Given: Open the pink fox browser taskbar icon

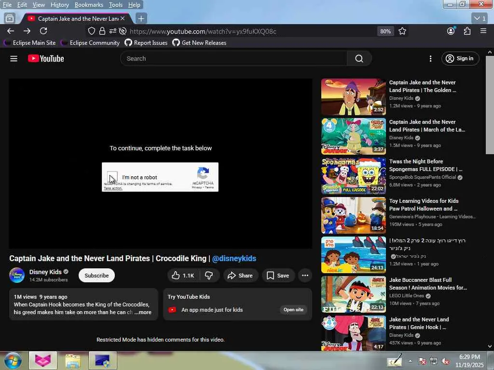Looking at the screenshot, I should [43, 360].
